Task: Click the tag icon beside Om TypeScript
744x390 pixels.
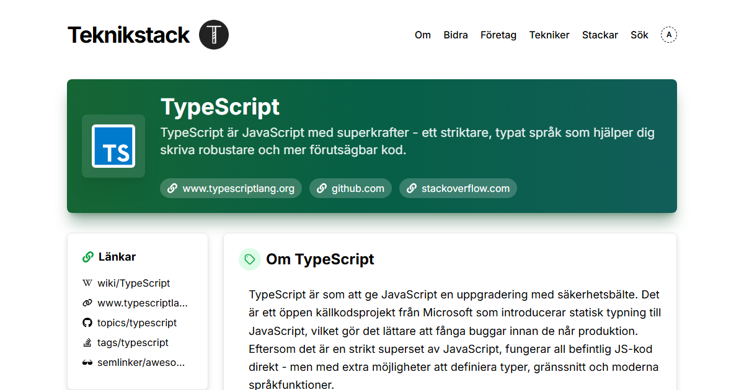Action: [x=250, y=259]
